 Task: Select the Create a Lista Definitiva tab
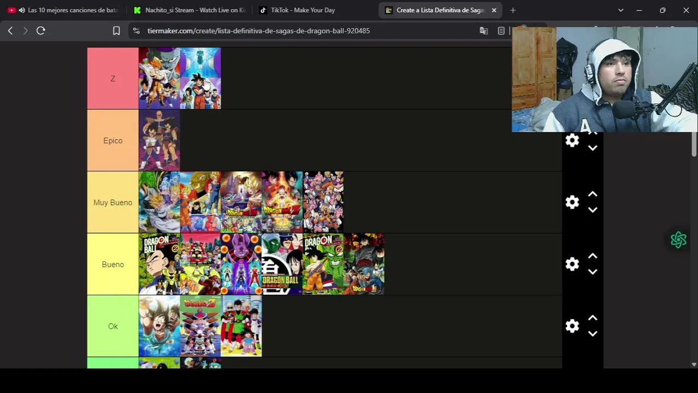point(441,10)
